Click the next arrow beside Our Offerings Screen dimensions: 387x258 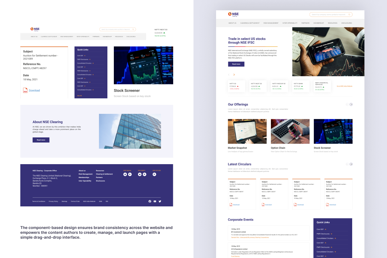point(351,104)
